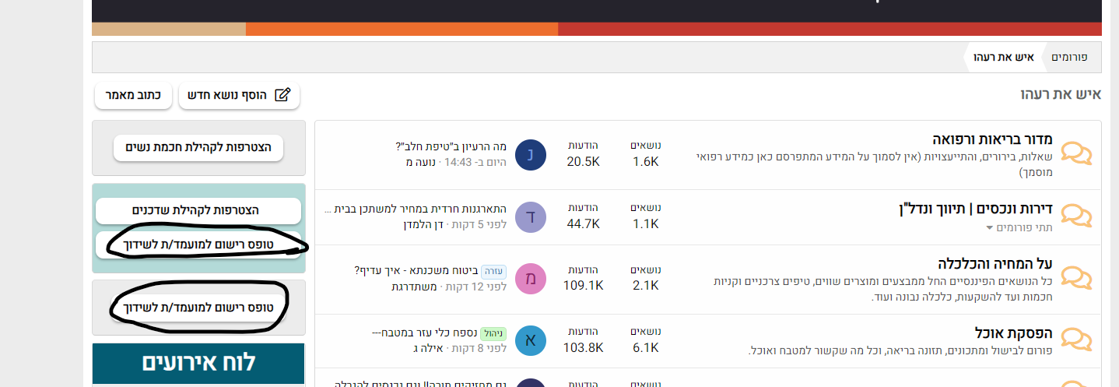Open the לוח אירועים events banner
Screen dimensions: 1119x387
coord(198,363)
